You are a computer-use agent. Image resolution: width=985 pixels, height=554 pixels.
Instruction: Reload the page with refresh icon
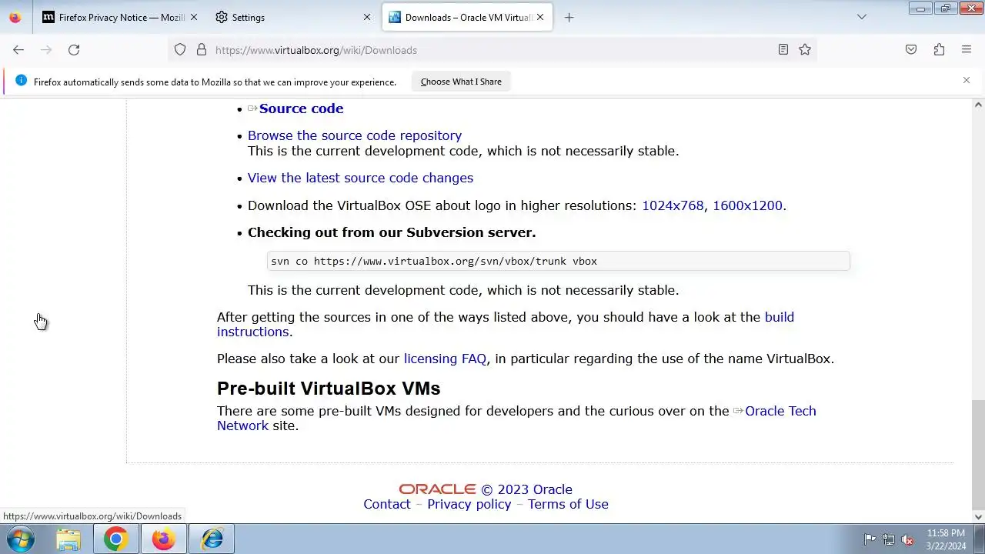click(x=74, y=50)
